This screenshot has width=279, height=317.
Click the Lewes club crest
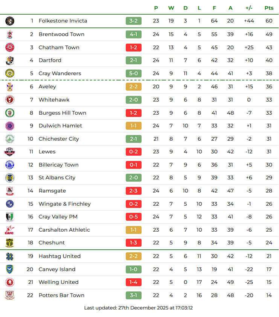coord(10,152)
